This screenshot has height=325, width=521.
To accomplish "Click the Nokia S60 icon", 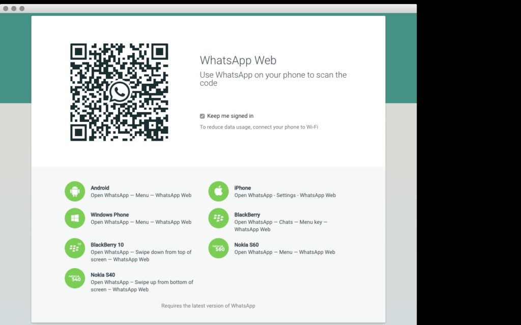I will (x=218, y=248).
